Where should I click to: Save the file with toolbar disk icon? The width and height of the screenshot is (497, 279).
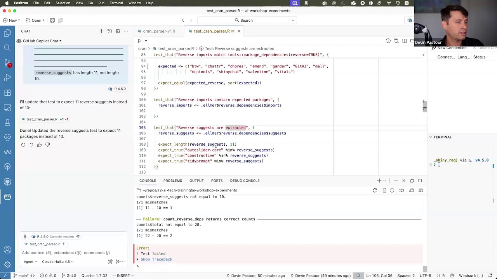52,20
